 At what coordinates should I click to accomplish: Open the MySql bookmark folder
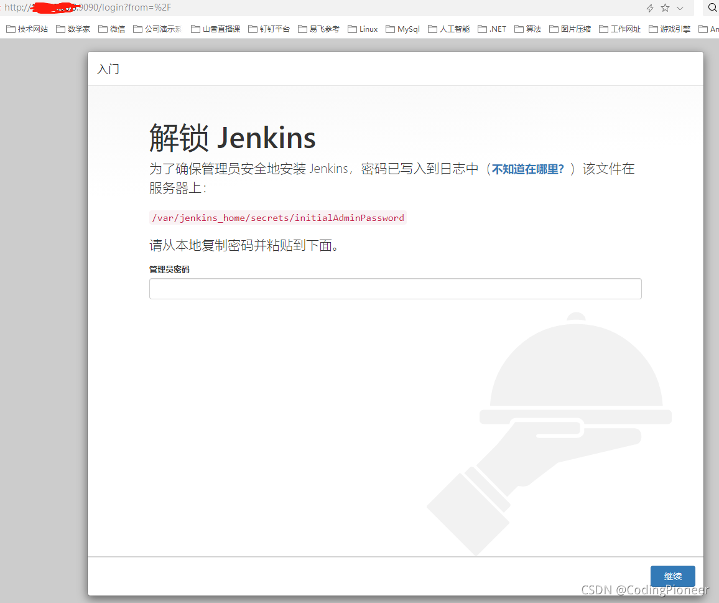402,29
